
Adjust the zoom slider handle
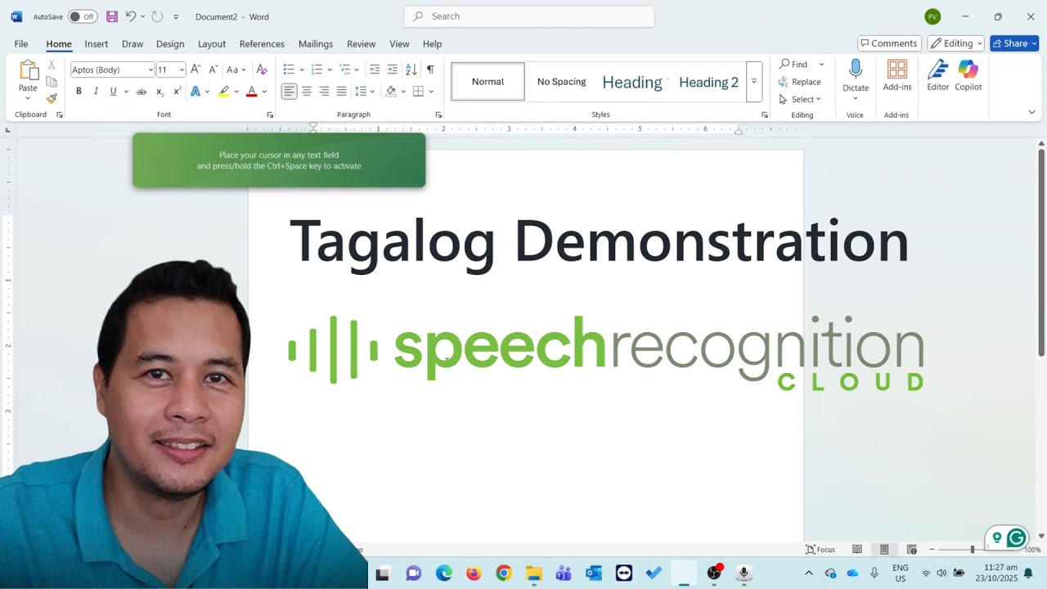[x=973, y=550]
